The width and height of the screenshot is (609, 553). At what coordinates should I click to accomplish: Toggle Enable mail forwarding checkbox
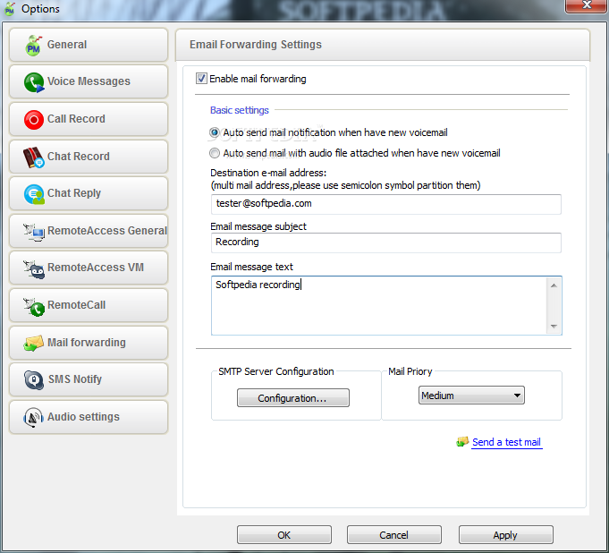tap(201, 79)
